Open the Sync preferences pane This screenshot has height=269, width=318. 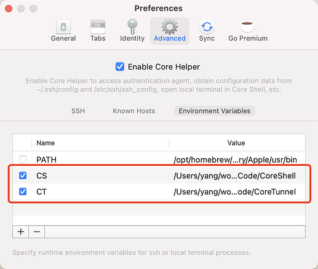(207, 31)
